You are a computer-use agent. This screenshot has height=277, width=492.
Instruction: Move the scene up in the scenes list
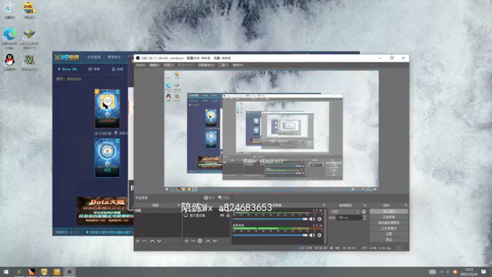152,241
